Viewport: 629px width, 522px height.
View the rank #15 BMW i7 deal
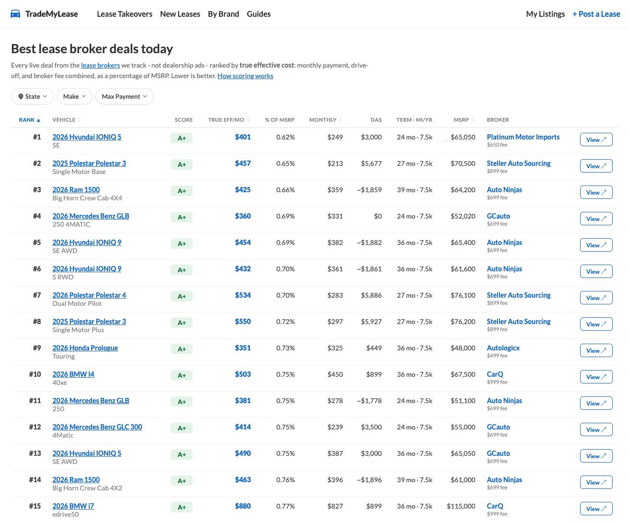(596, 509)
